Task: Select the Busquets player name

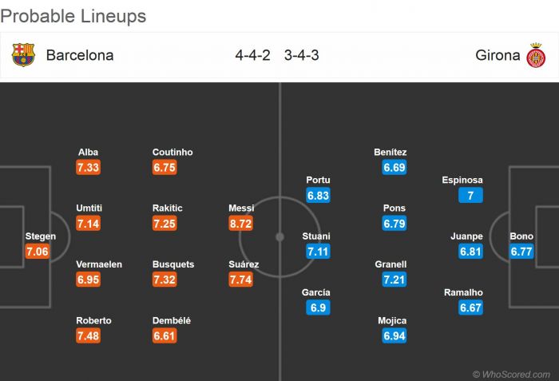Action: click(172, 264)
